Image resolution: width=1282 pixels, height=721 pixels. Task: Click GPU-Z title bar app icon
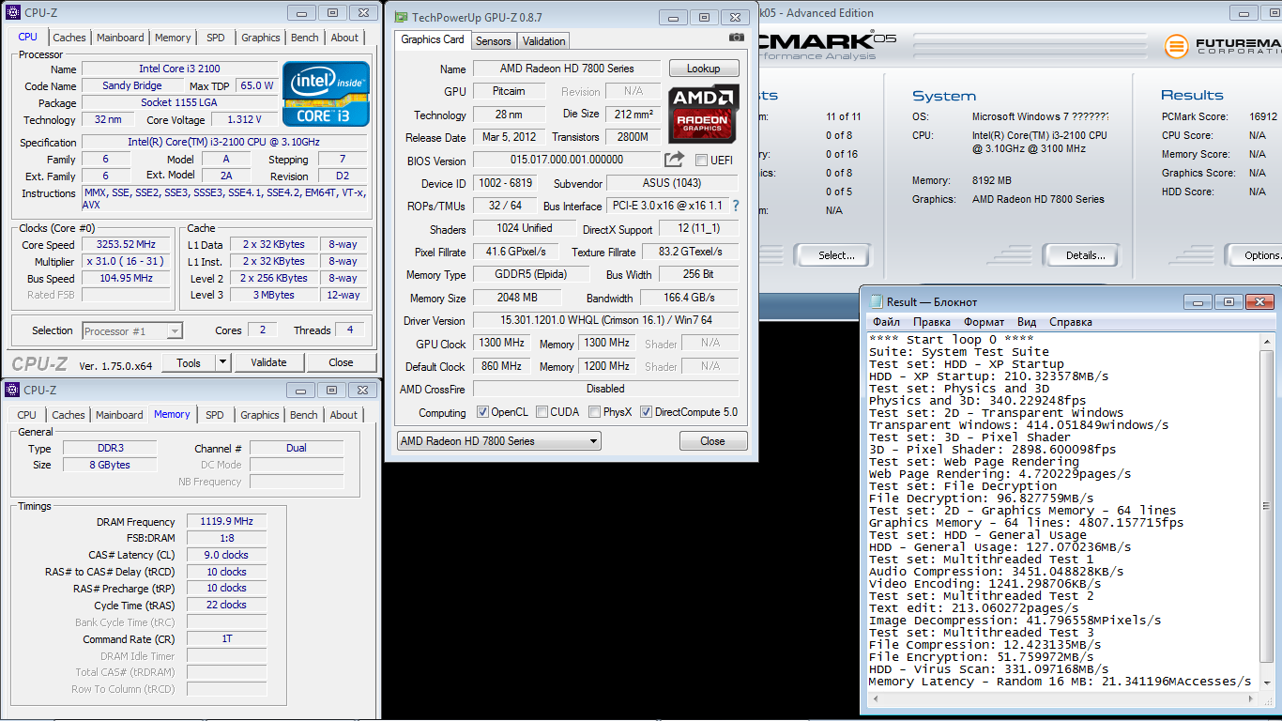click(x=401, y=17)
